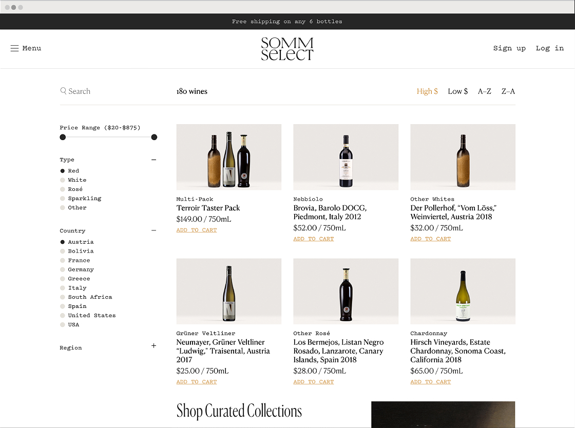
Task: Toggle the Italy country filter
Action: coord(73,288)
